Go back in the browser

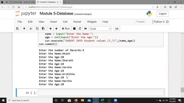point(3,7)
